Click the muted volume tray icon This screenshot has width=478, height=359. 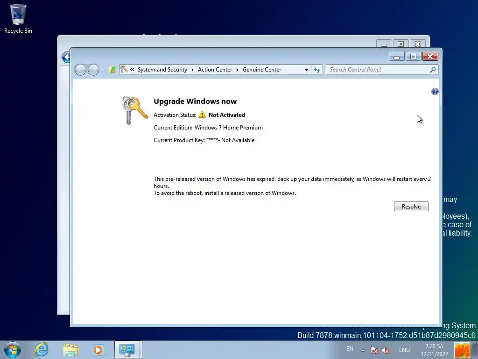click(x=386, y=351)
